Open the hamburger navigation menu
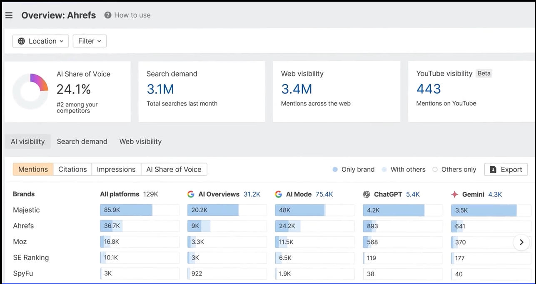Viewport: 536px width, 284px height. click(x=9, y=15)
